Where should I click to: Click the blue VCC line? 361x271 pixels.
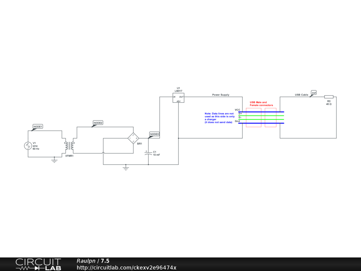(x=261, y=112)
